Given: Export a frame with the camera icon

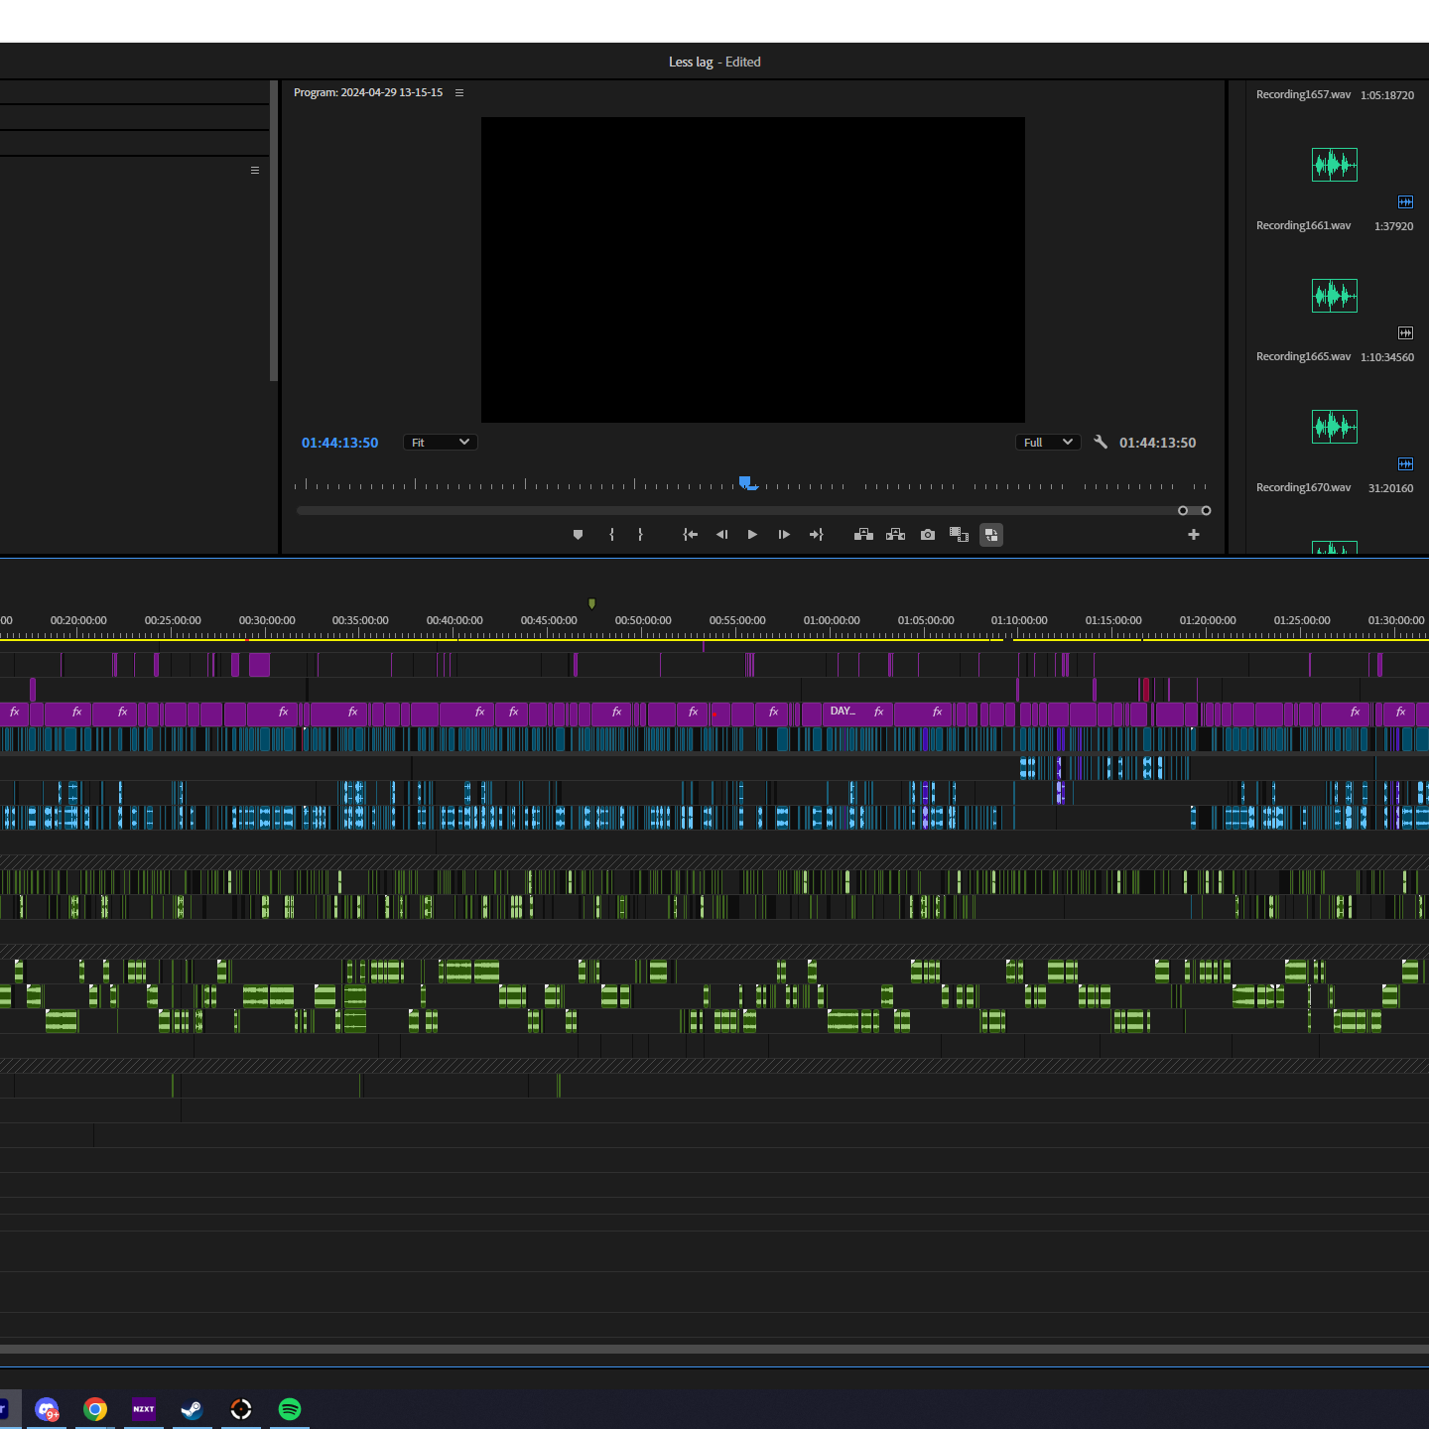Looking at the screenshot, I should (928, 535).
